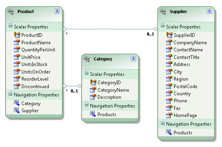Image resolution: width=222 pixels, height=147 pixels.
Task: Click the Supplier entity icon in header
Action: point(163,11)
